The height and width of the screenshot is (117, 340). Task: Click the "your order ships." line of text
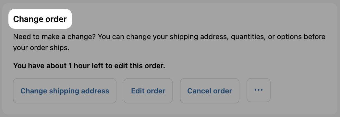(41, 48)
